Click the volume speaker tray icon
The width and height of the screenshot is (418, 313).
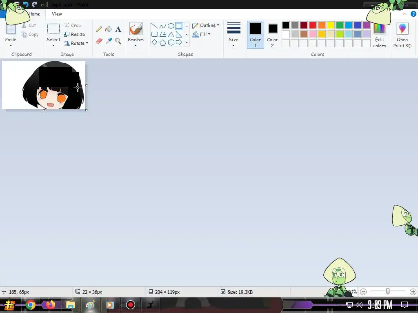tap(359, 305)
